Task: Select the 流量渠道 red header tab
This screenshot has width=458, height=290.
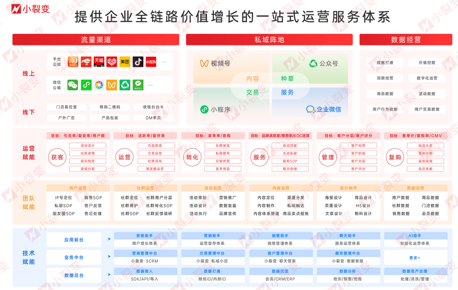Action: (x=96, y=40)
